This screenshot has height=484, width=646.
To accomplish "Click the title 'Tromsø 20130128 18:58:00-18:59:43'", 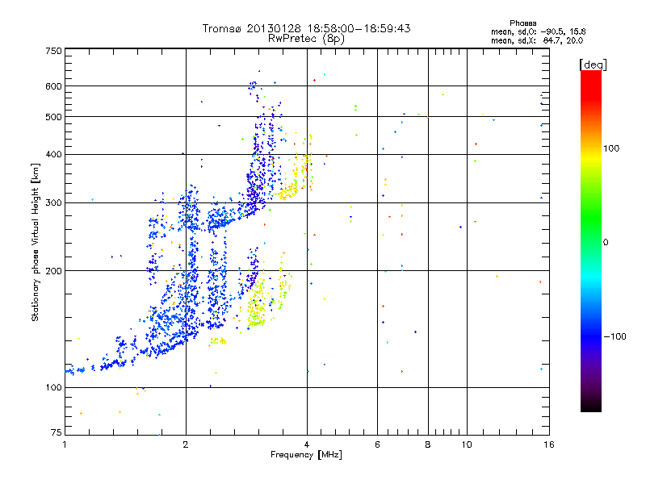I will click(306, 28).
